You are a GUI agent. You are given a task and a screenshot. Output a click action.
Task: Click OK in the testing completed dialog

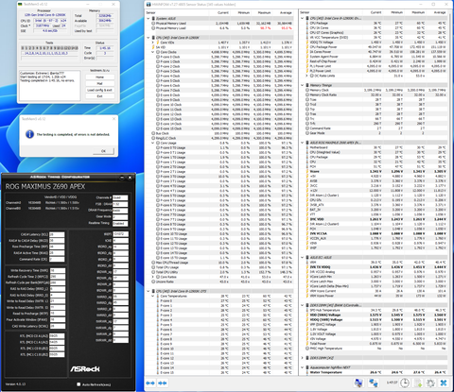click(x=103, y=151)
